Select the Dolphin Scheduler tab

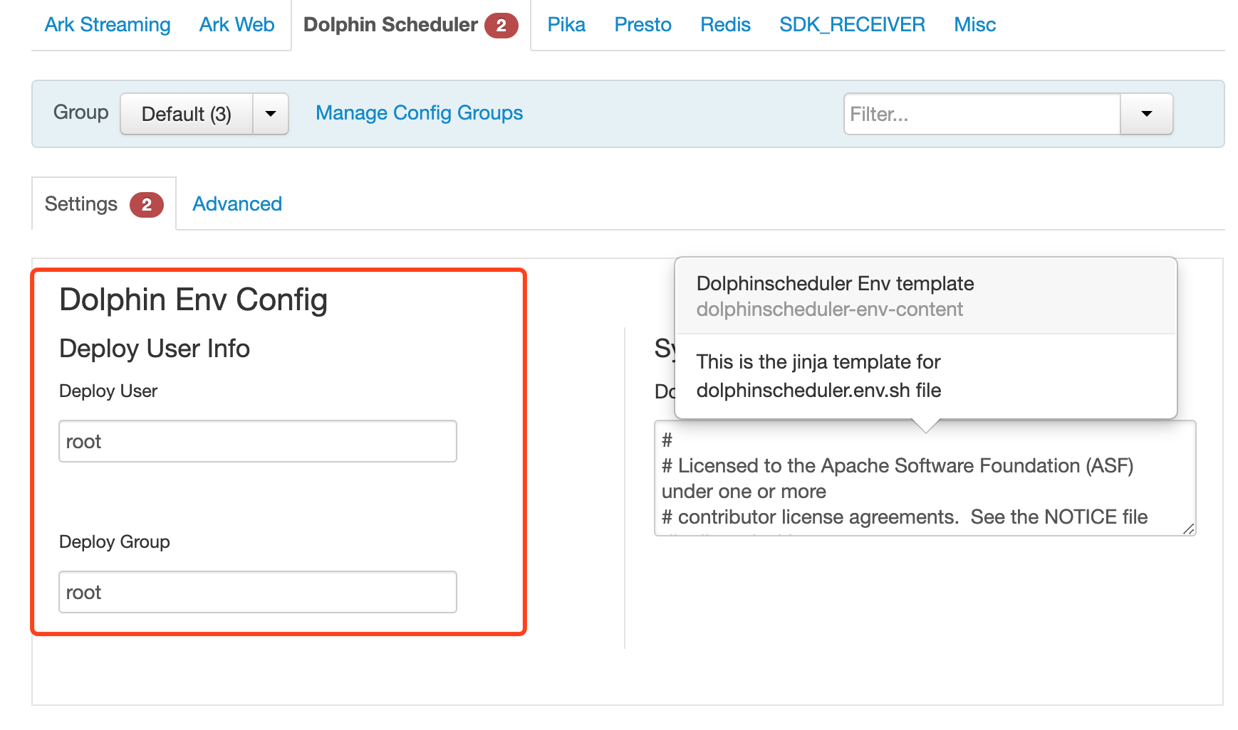(x=390, y=25)
